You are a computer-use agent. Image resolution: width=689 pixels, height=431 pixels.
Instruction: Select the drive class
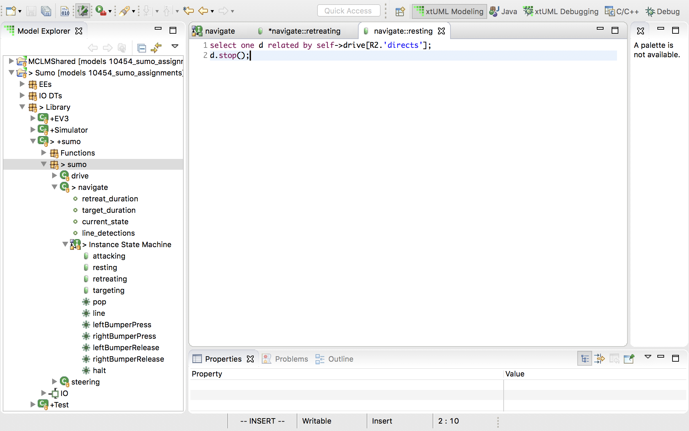tap(80, 176)
